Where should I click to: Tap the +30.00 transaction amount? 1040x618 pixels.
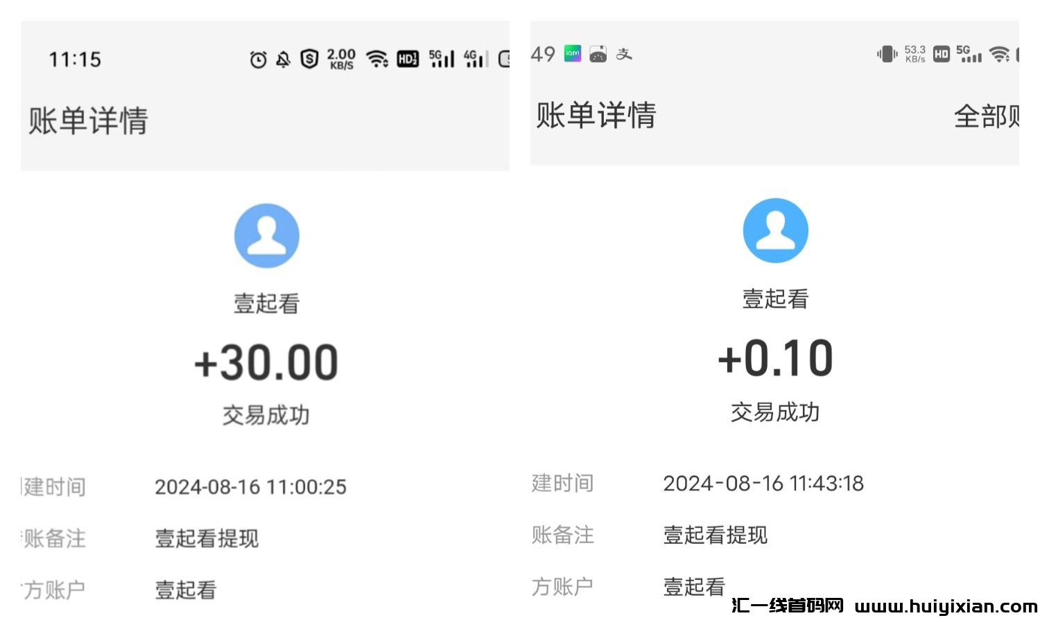266,363
